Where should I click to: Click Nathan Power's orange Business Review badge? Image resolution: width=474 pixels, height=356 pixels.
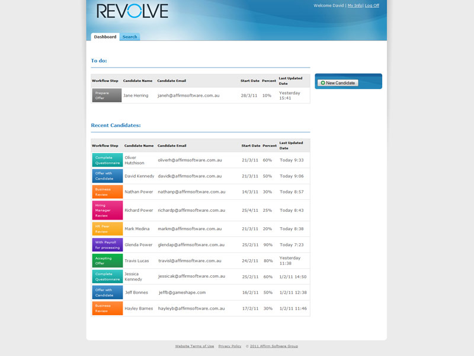[x=107, y=192]
